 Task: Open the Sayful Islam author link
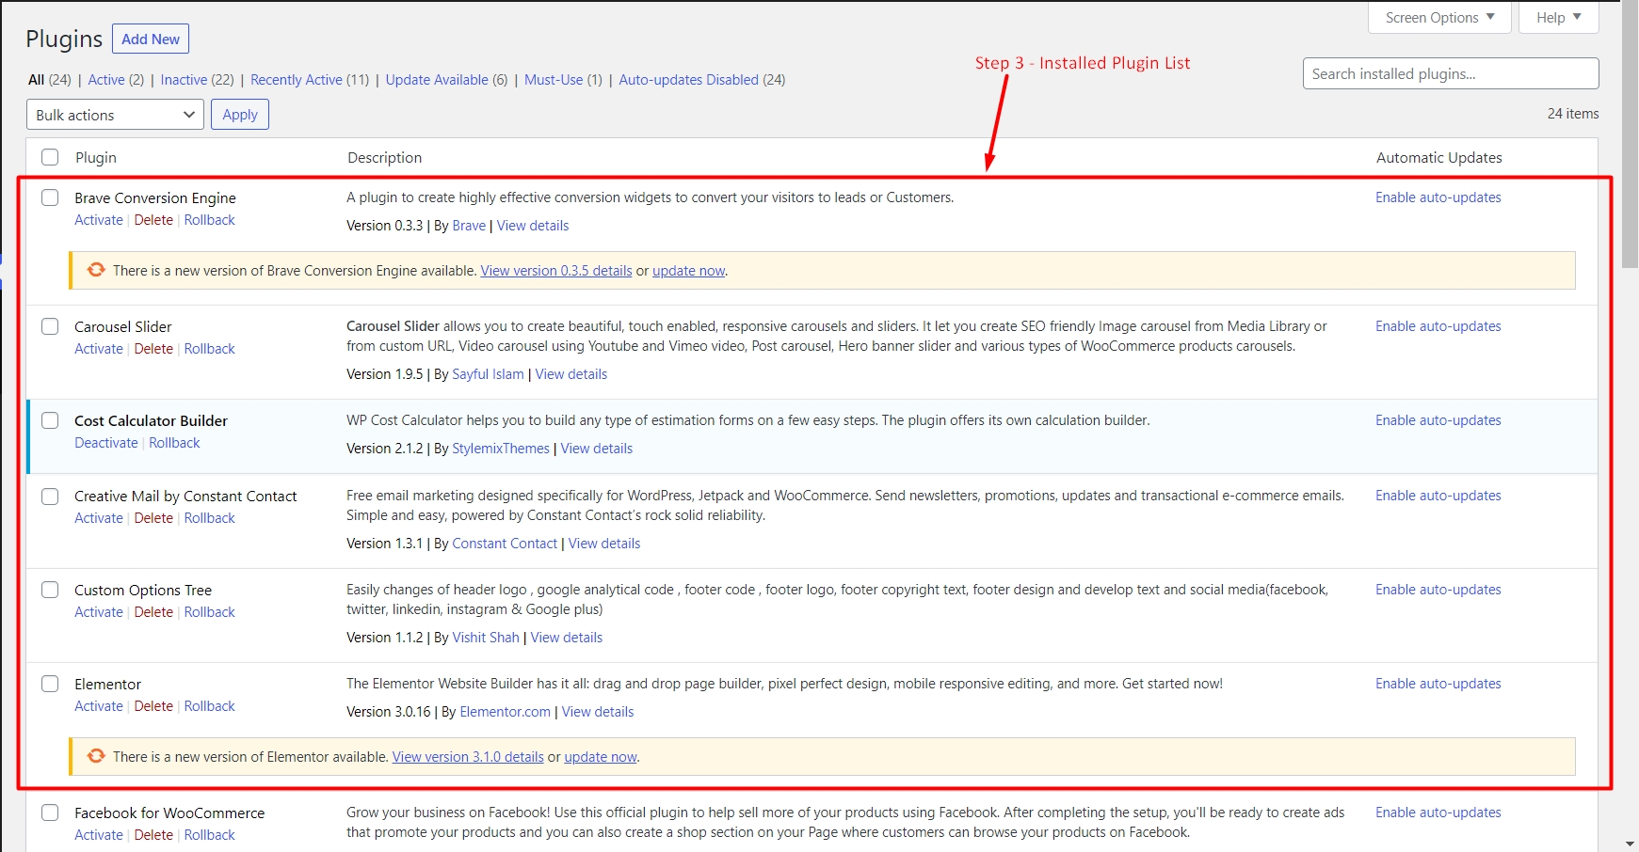tap(488, 374)
